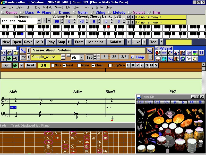Click the notation scrollbar up arrow

pos(203,65)
